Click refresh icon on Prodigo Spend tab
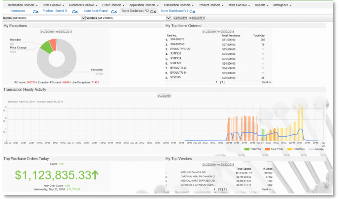 tap(73, 12)
